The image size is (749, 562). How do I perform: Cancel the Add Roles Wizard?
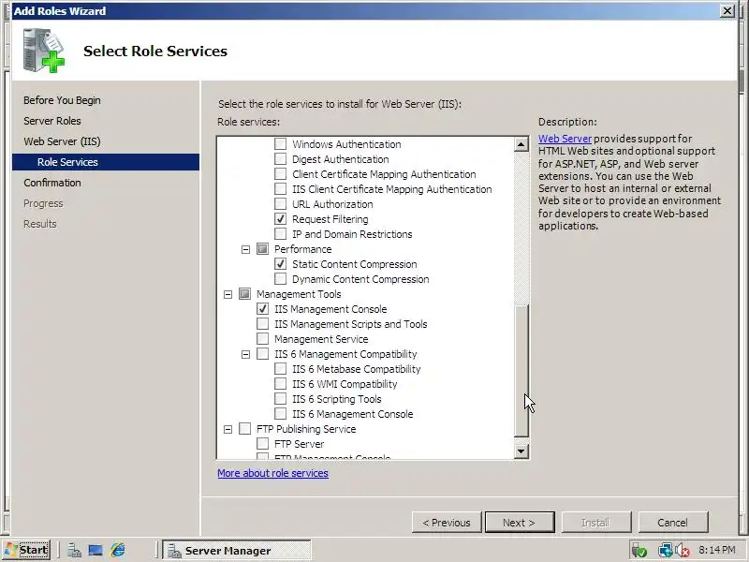click(x=673, y=523)
